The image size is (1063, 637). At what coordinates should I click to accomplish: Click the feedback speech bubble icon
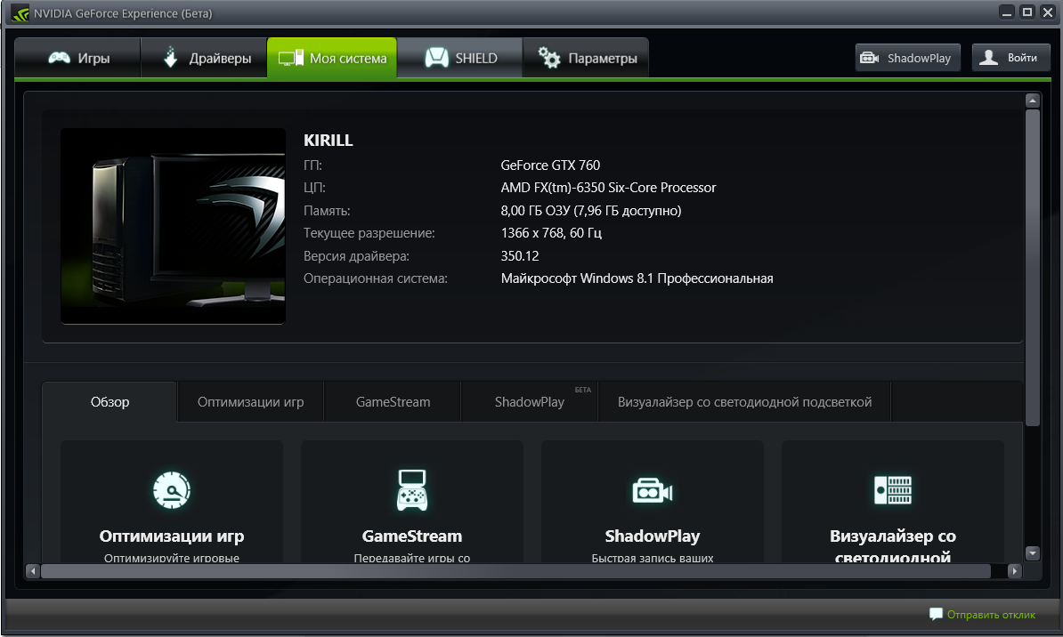click(937, 614)
